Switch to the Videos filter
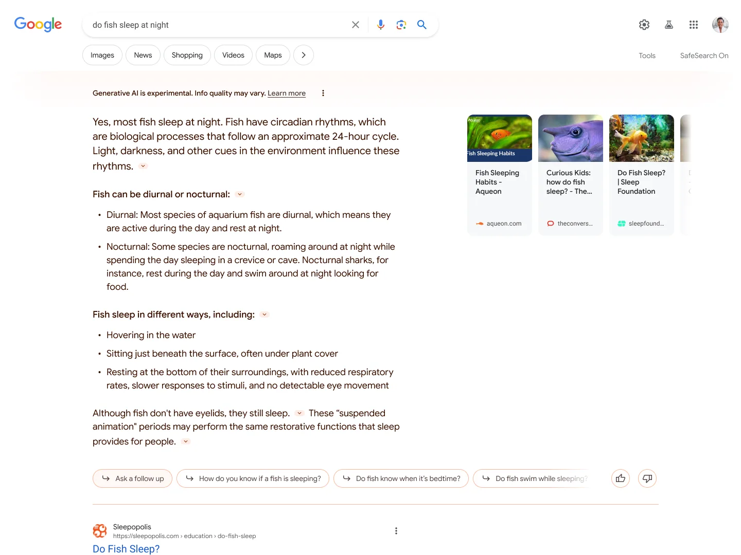This screenshot has width=741, height=555. click(x=233, y=55)
